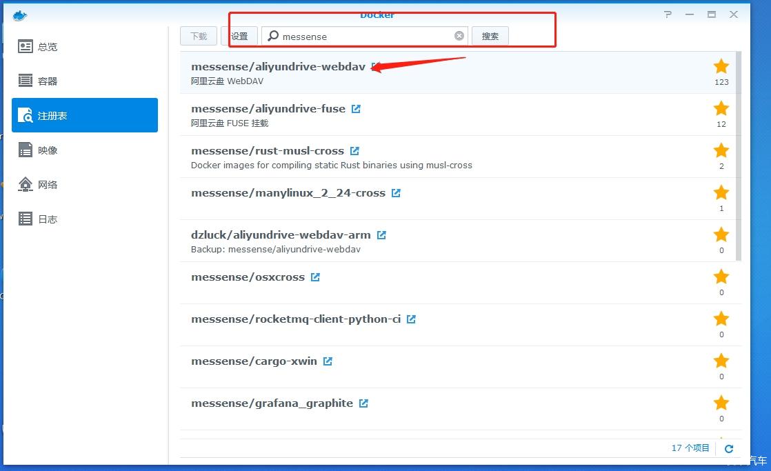Focus the registry search input field
771x471 pixels.
[x=365, y=36]
